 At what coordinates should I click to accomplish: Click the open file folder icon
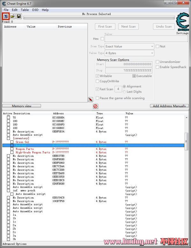point(13,16)
